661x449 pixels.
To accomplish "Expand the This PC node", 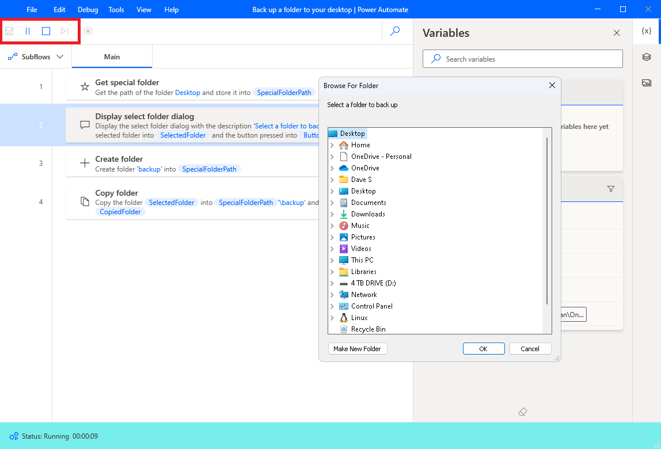I will click(x=332, y=260).
